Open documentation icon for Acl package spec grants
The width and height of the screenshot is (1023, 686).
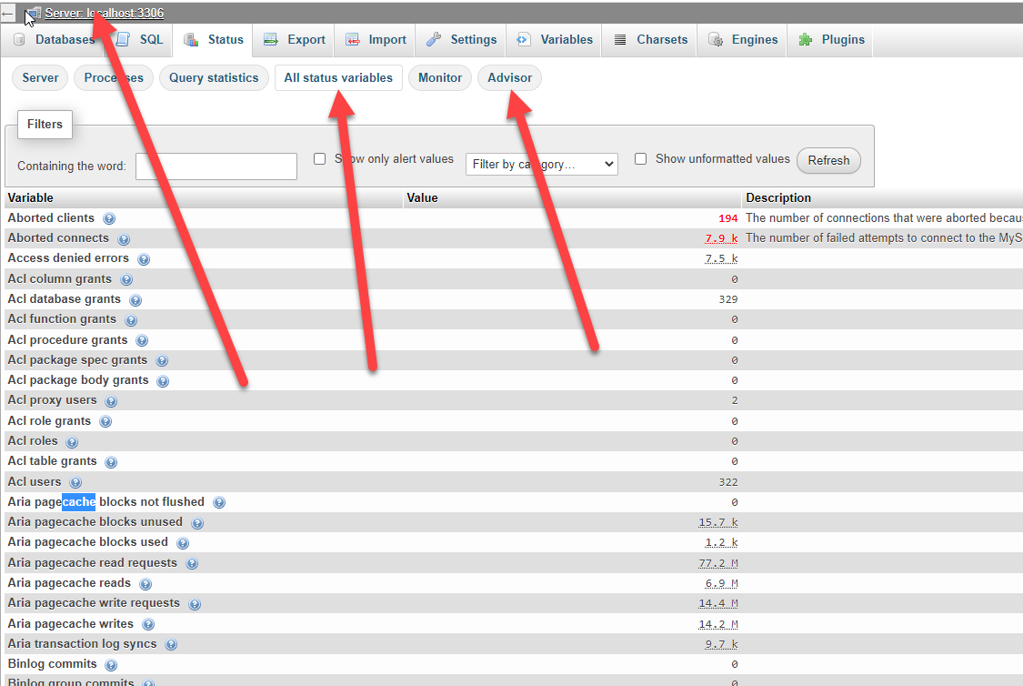point(162,360)
